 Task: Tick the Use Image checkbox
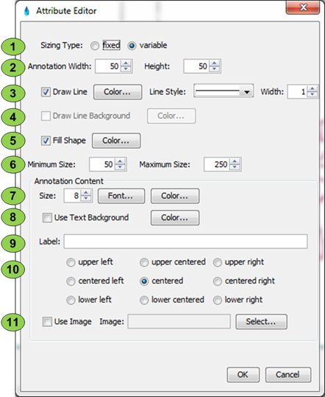(x=47, y=322)
